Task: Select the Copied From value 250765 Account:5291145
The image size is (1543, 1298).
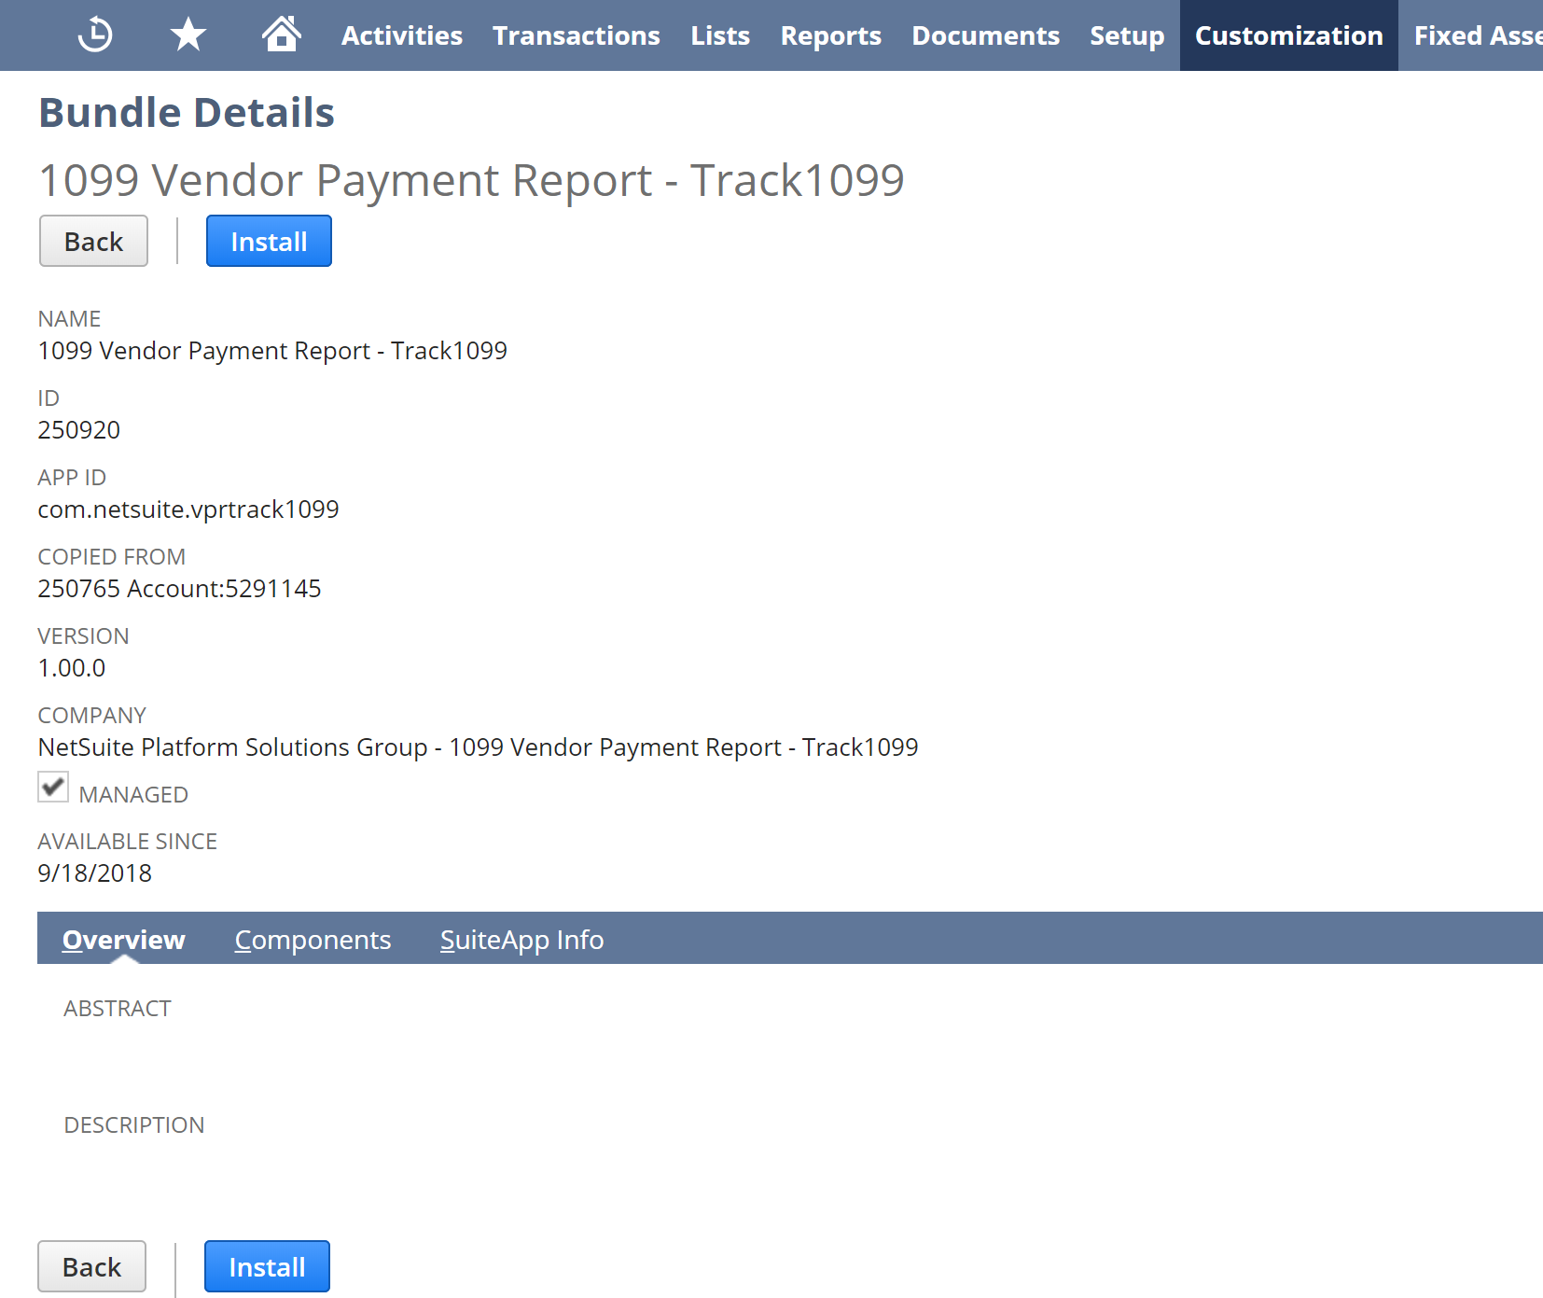Action: click(x=179, y=589)
